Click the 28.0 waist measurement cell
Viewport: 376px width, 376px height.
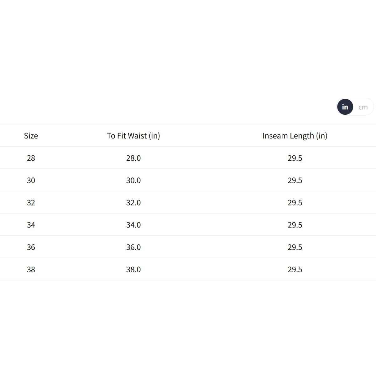133,158
